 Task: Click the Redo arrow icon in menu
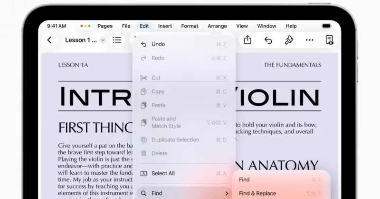point(143,58)
